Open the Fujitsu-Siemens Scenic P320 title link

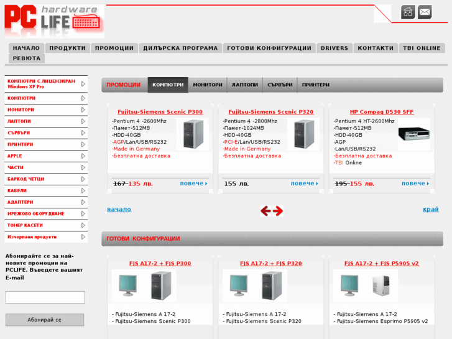click(x=271, y=112)
